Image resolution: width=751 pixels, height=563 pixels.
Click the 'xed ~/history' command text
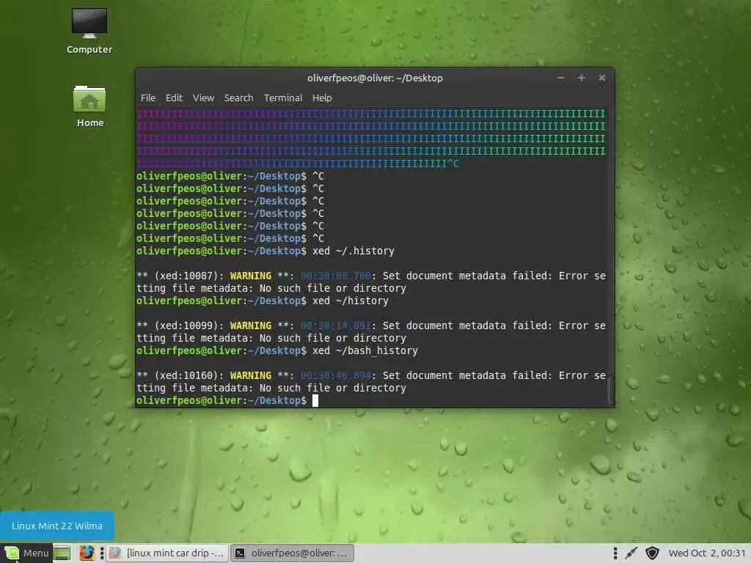pyautogui.click(x=351, y=301)
